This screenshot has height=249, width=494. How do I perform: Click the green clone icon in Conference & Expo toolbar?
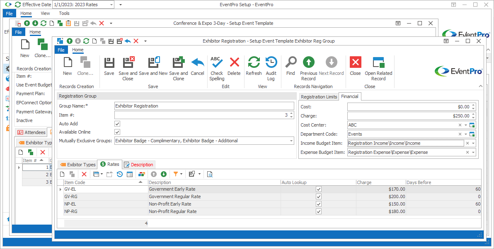[x=60, y=23]
